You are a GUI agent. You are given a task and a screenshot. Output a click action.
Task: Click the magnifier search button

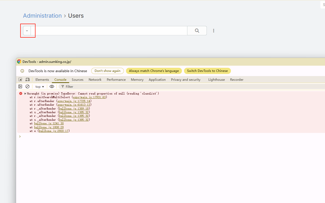click(x=197, y=31)
